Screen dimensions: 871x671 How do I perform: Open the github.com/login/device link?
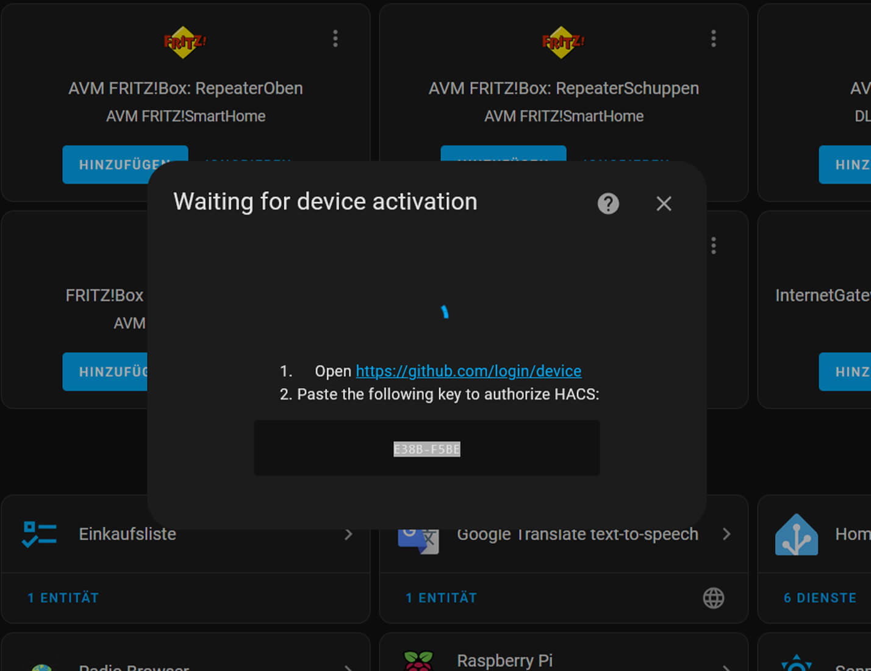coord(468,371)
